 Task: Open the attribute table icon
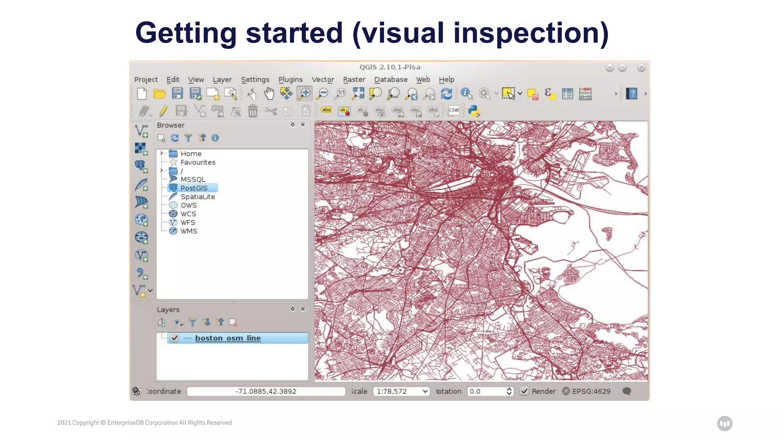568,94
